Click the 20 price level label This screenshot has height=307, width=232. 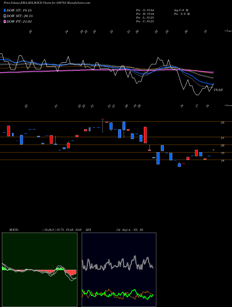point(222,146)
